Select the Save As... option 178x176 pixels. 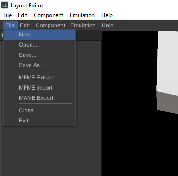[39, 65]
